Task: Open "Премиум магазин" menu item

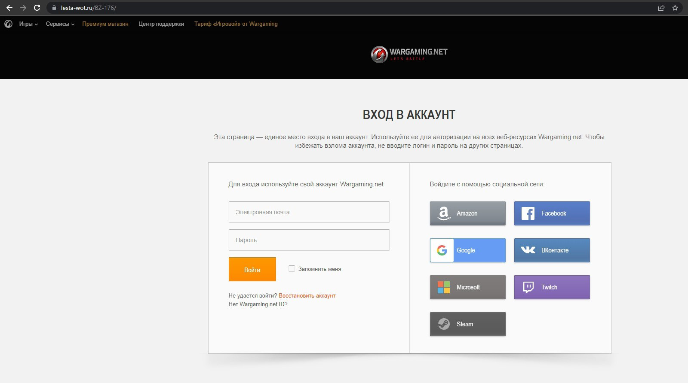Action: pyautogui.click(x=105, y=24)
